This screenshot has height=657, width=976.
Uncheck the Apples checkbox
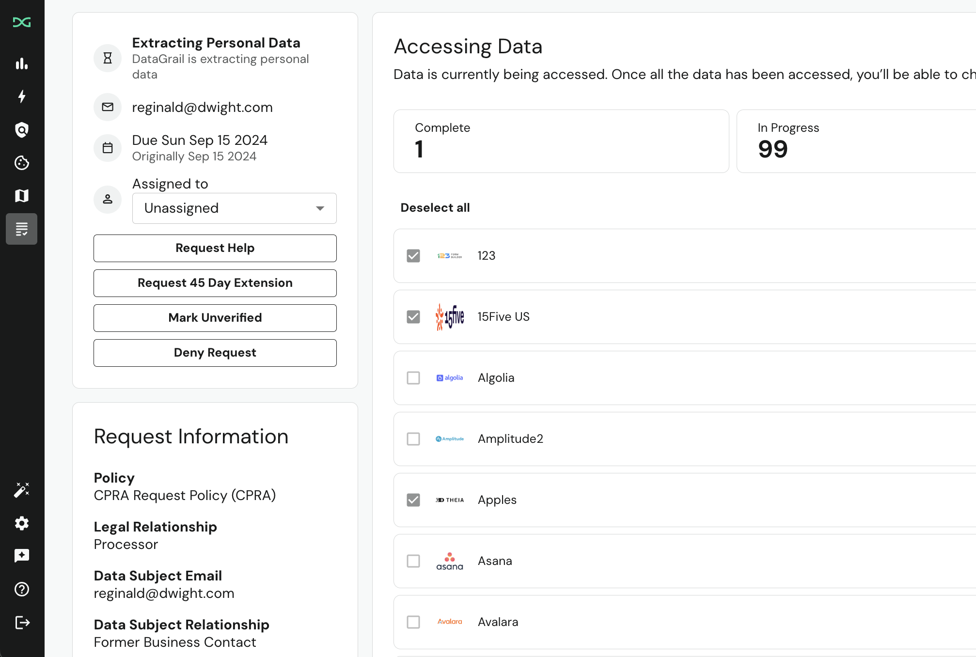[413, 500]
